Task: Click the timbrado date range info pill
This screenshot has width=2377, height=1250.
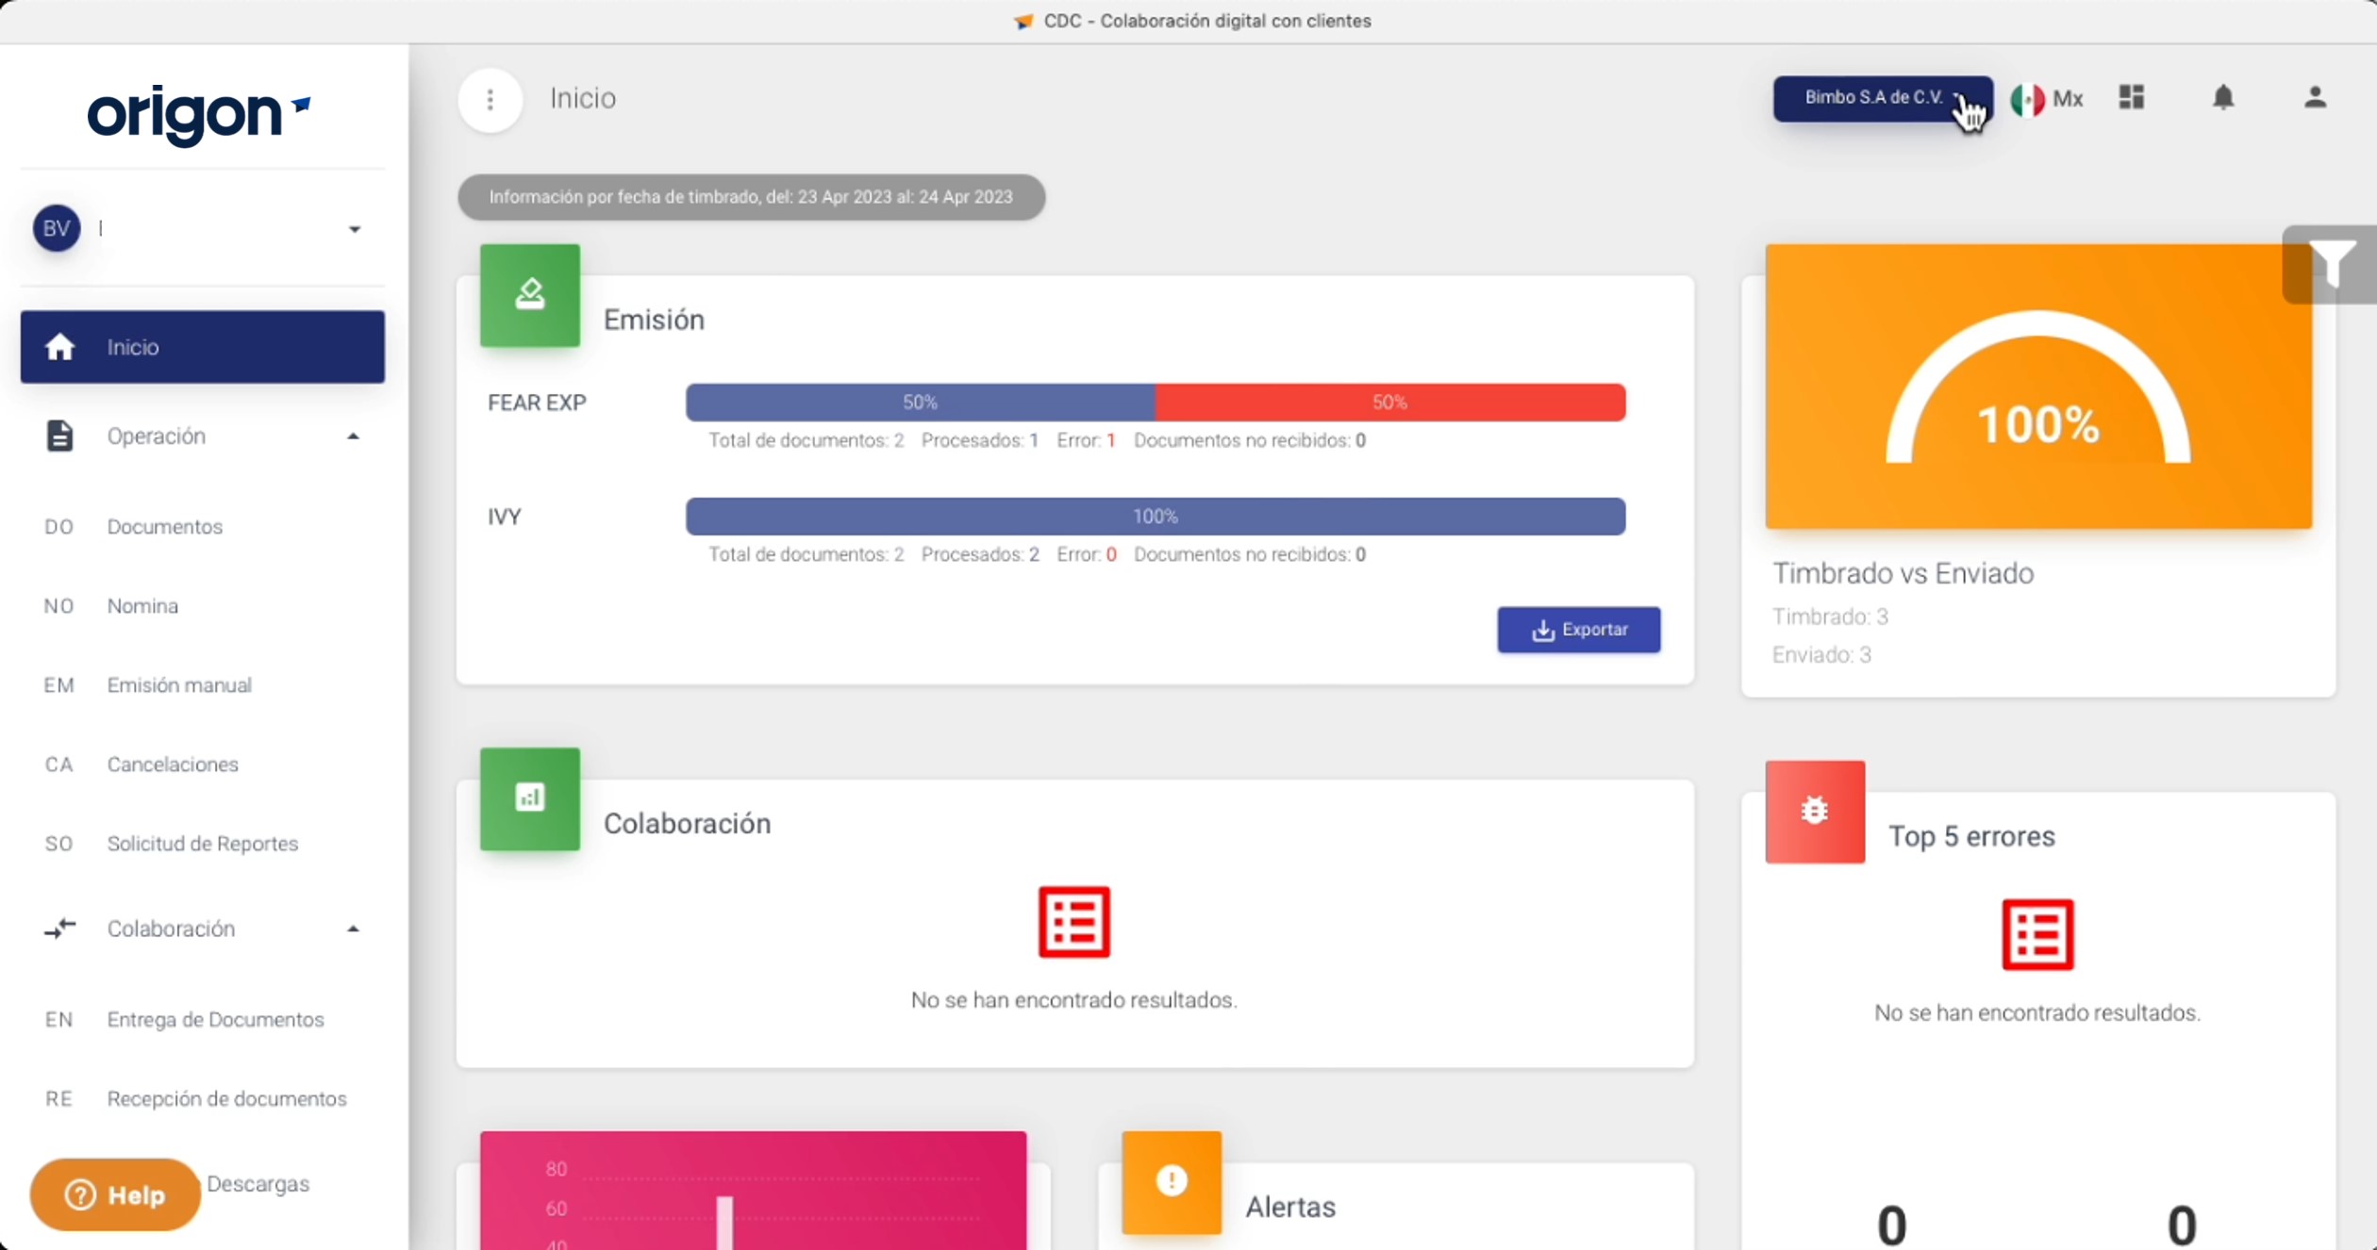Action: [x=751, y=197]
